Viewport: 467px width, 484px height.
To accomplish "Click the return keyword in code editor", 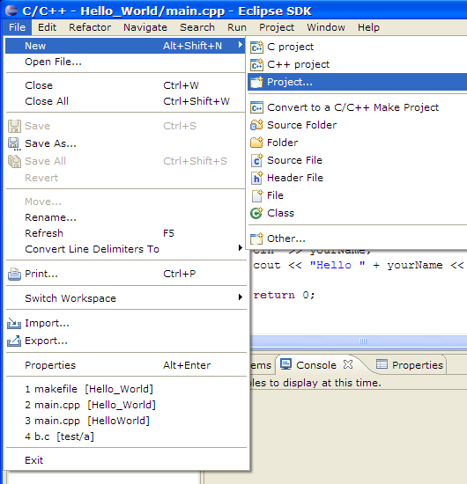I will pos(274,295).
